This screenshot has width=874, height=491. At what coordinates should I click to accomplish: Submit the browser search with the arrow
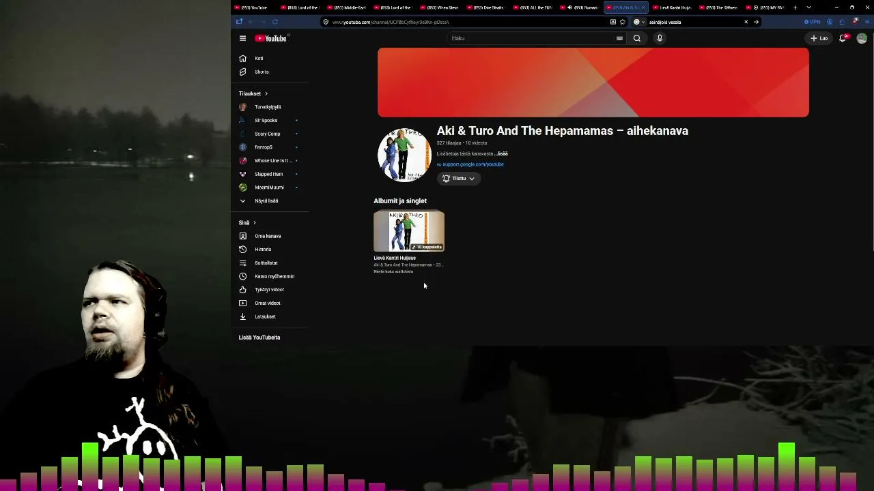(x=756, y=22)
